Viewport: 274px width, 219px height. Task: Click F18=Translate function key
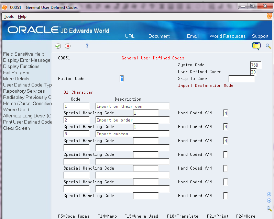click(x=183, y=216)
